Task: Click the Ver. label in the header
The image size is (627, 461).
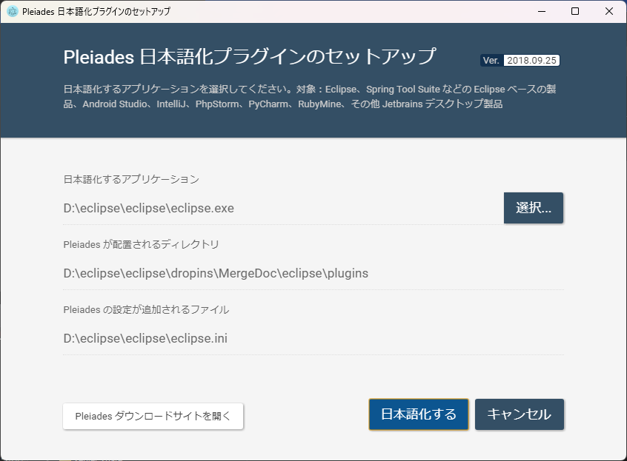Action: click(x=490, y=60)
